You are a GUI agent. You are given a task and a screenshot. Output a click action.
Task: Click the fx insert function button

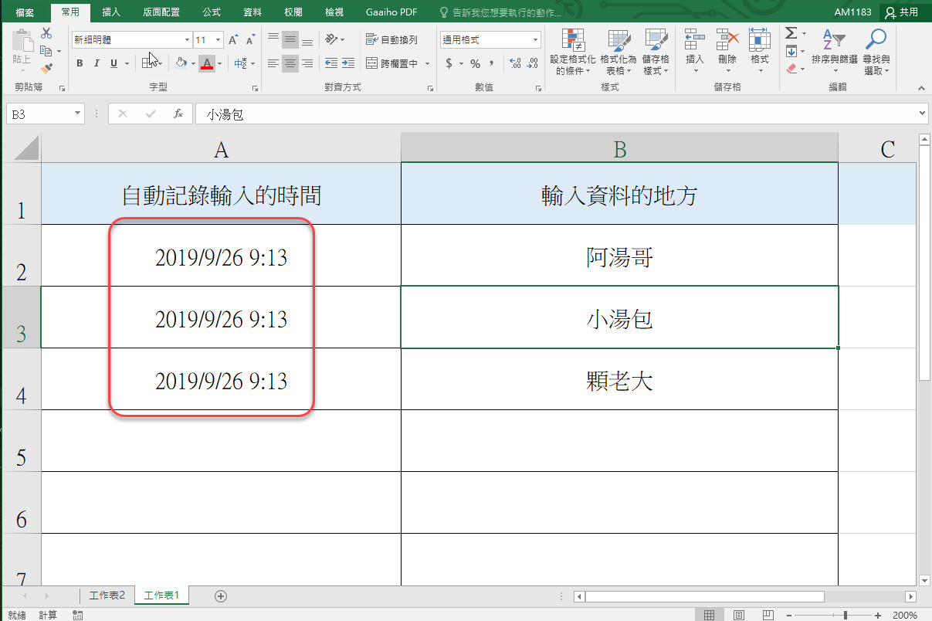(x=178, y=114)
